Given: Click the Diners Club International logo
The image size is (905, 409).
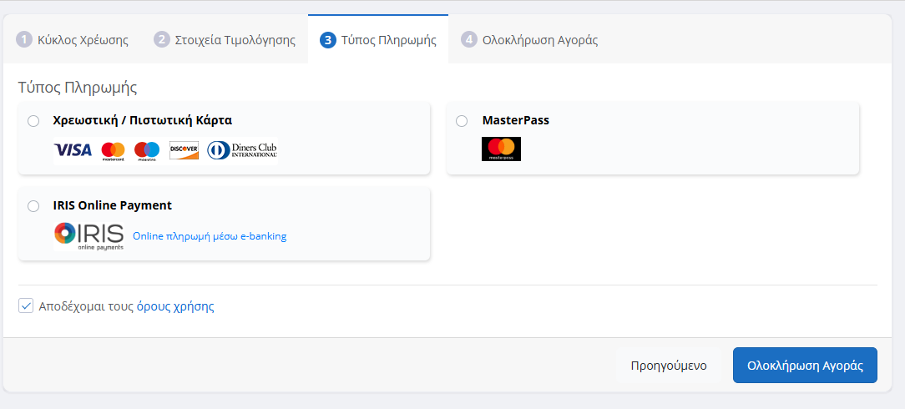Looking at the screenshot, I should coord(242,150).
